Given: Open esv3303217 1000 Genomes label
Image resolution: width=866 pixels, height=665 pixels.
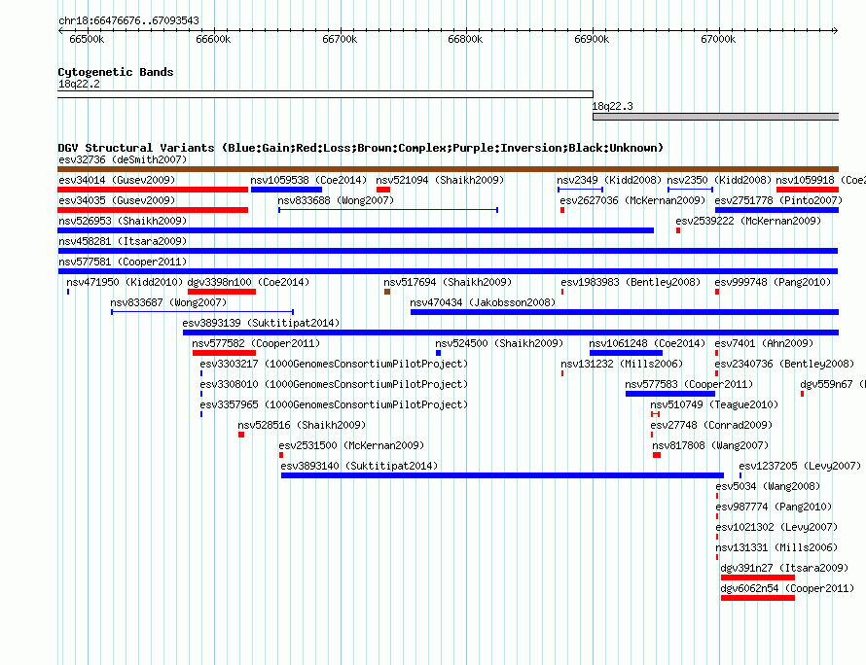Looking at the screenshot, I should 334,364.
